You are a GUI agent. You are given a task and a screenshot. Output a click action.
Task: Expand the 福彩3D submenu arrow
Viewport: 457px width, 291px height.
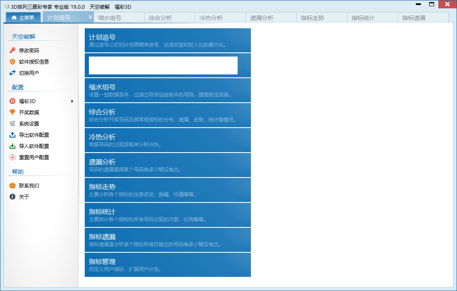point(72,101)
